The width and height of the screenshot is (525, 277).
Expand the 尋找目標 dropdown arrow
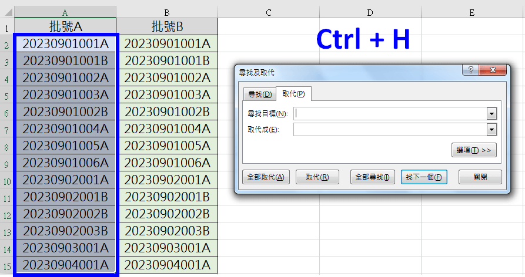[x=491, y=113]
